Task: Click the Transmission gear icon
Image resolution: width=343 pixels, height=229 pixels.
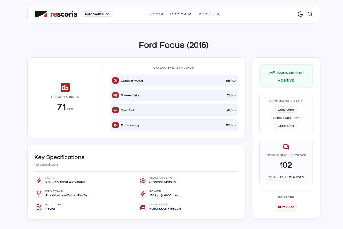Action: click(x=143, y=181)
